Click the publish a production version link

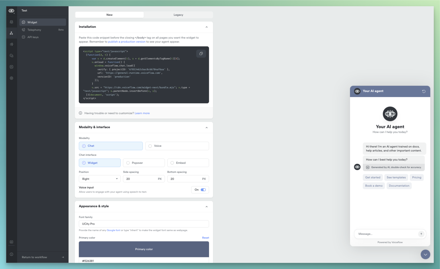click(127, 42)
